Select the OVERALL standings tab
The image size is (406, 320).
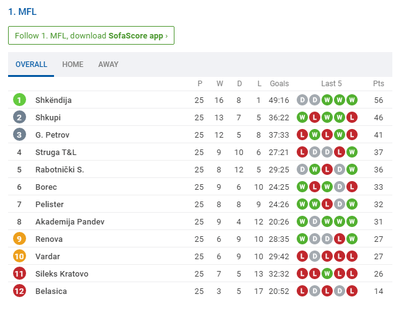point(31,64)
